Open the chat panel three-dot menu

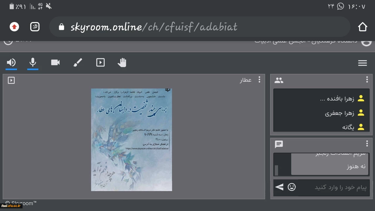(367, 144)
